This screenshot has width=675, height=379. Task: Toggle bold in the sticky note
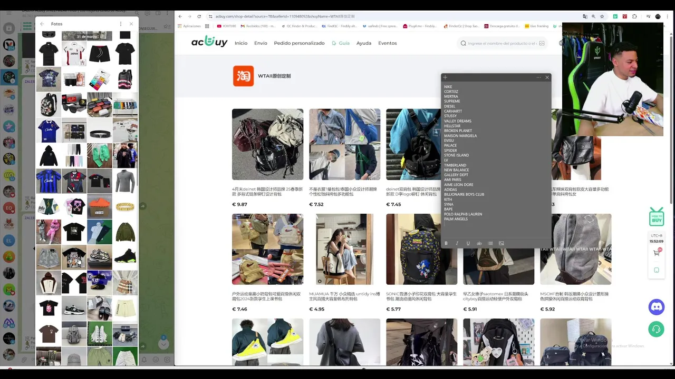coord(446,243)
